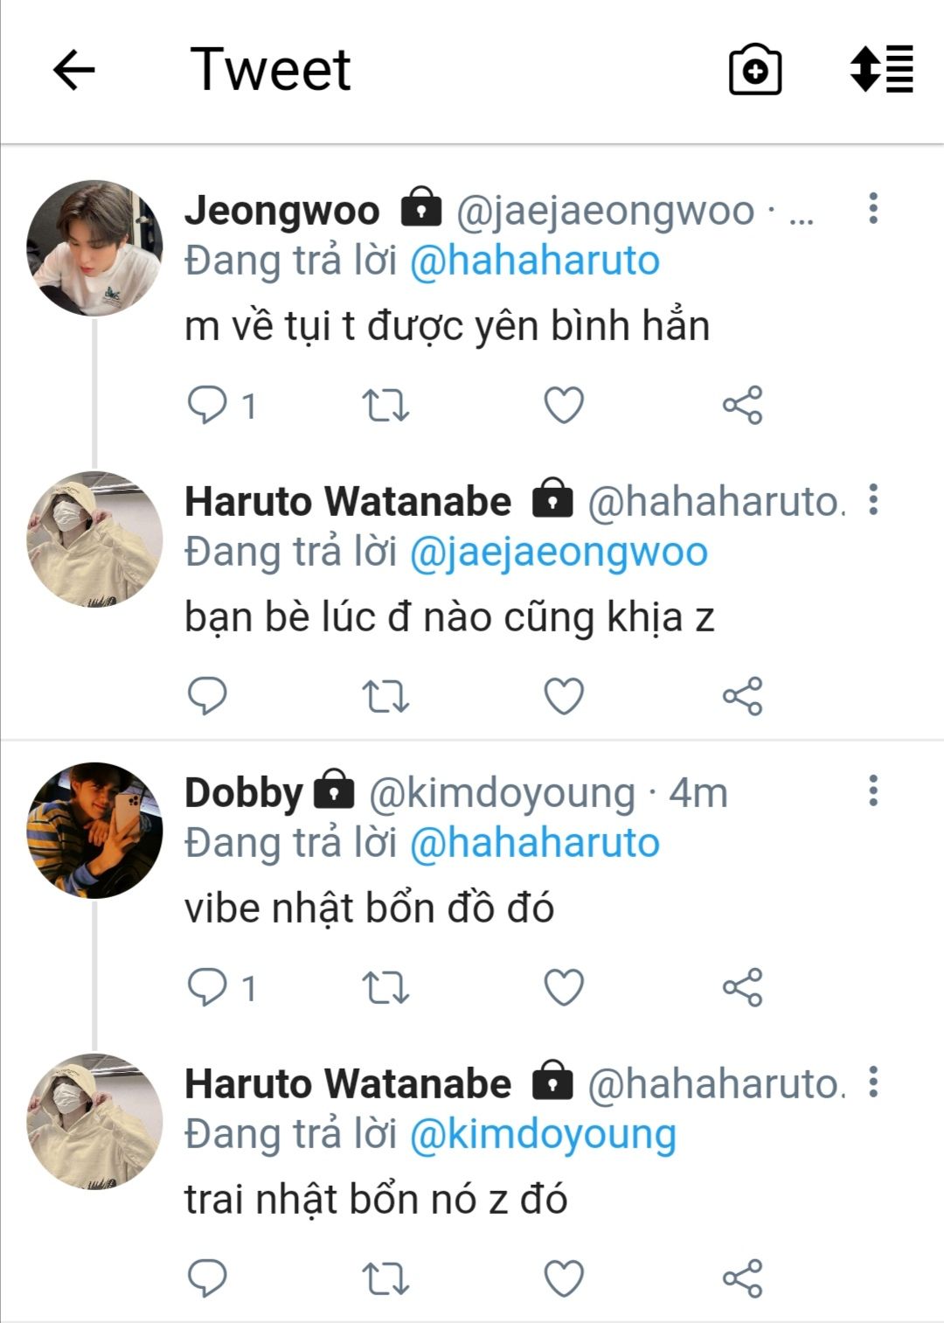944x1323 pixels.
Task: Retweet Dobby's tweet
Action: click(385, 987)
